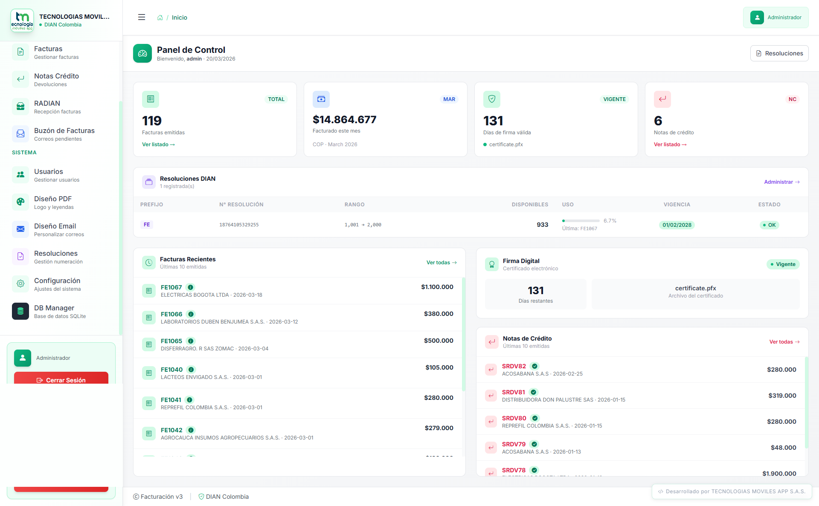Viewport: 819px width, 506px height.
Task: Click the Resoluciones button in header
Action: click(x=779, y=53)
